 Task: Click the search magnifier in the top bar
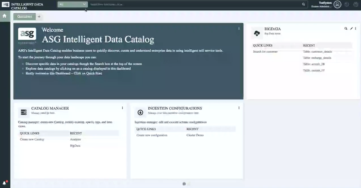(x=304, y=4)
